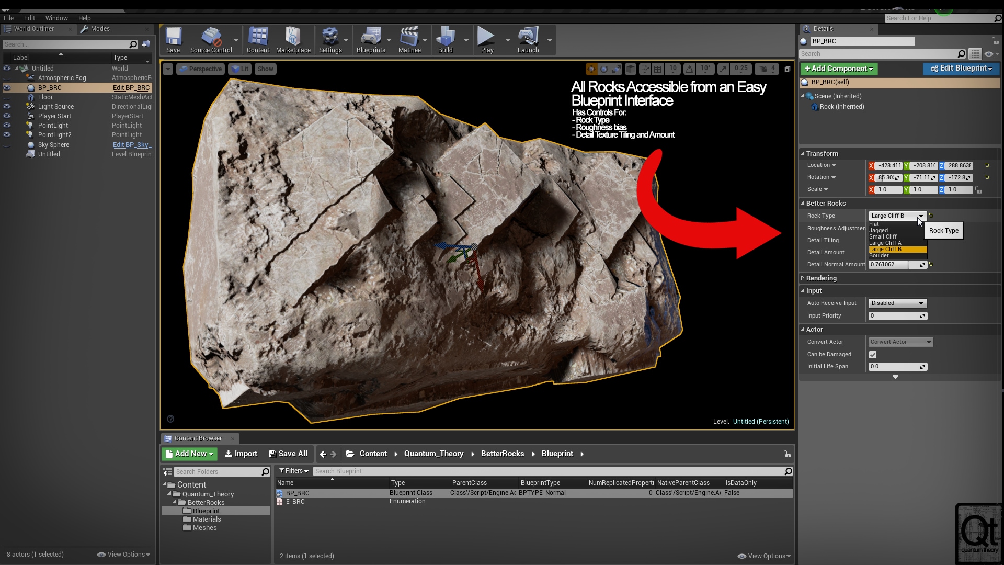This screenshot has width=1004, height=565.
Task: Click the Launch toolbar icon
Action: point(528,40)
